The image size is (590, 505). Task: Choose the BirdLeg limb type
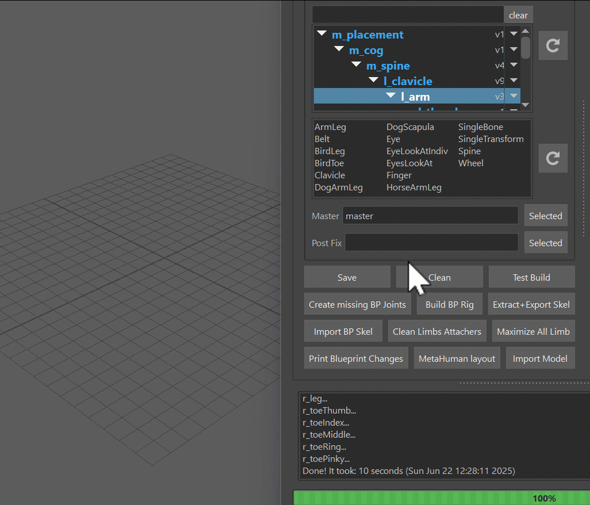330,151
